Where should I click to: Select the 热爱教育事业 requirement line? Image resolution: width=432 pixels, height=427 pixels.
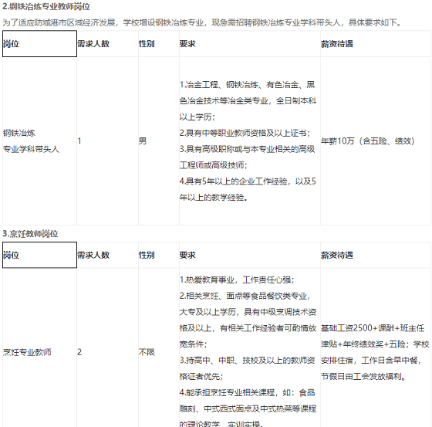[x=237, y=280]
